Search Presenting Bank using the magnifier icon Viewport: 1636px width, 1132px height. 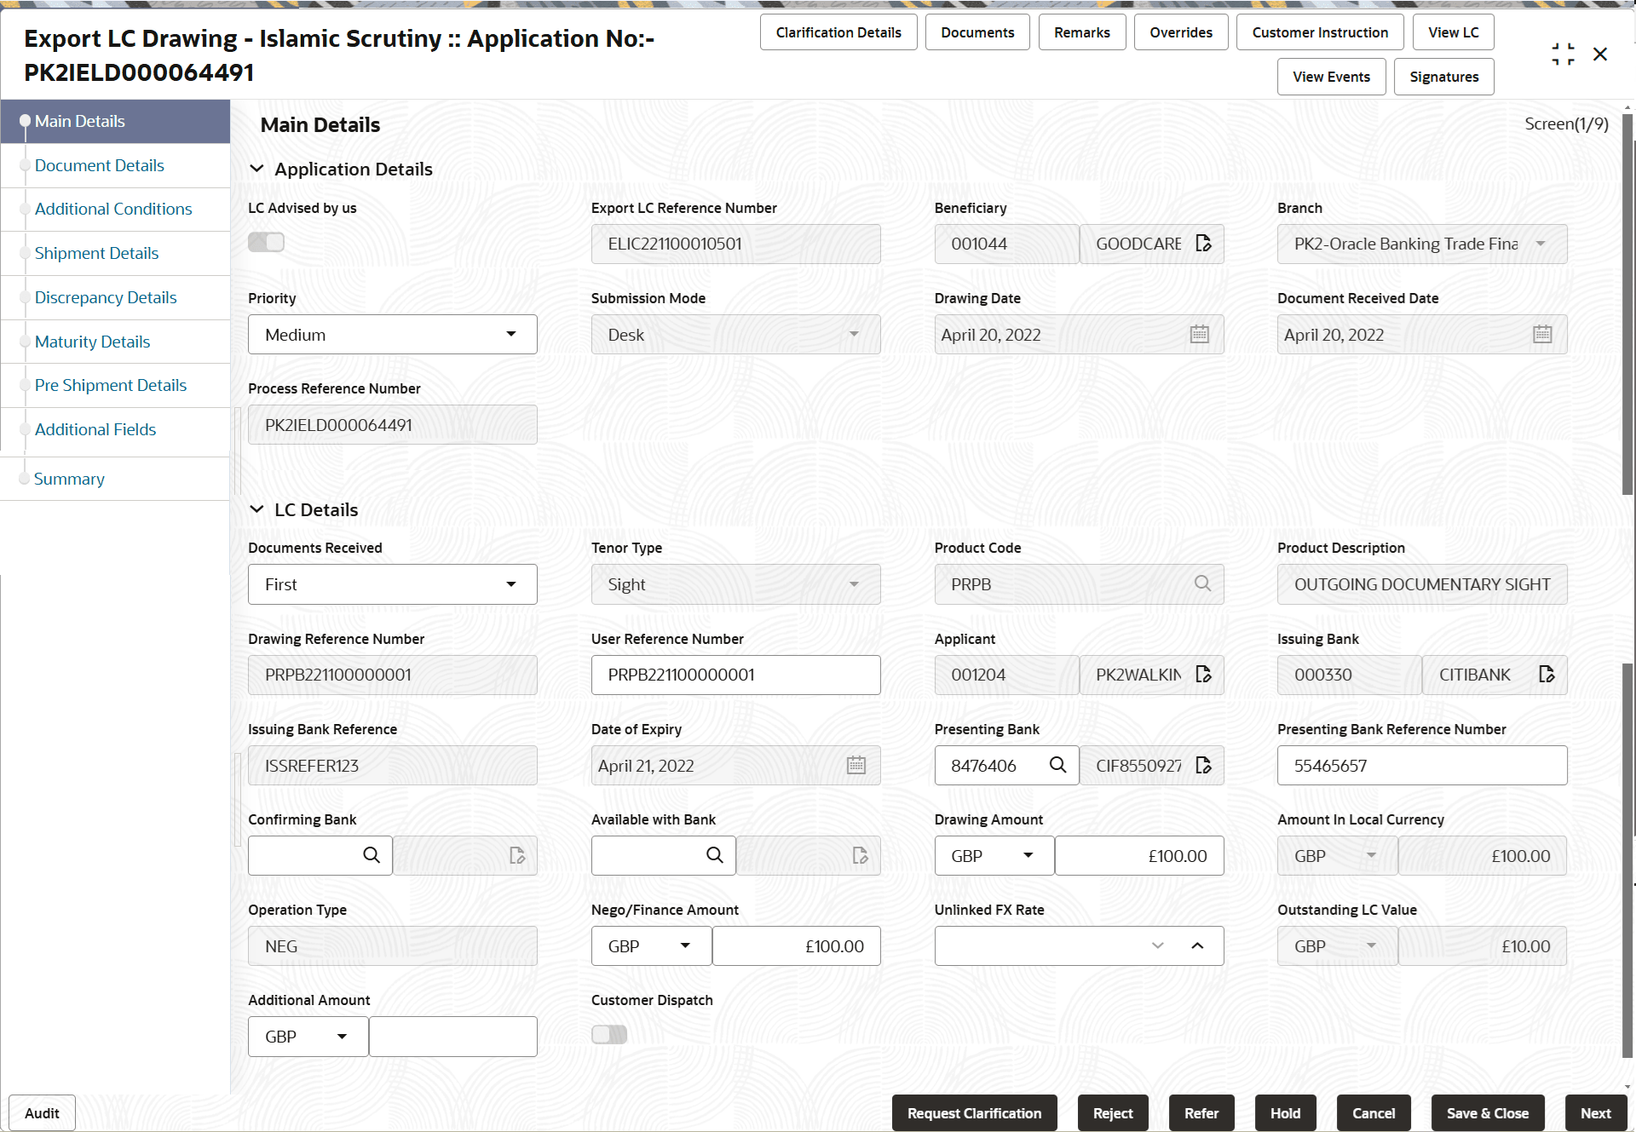pyautogui.click(x=1058, y=765)
